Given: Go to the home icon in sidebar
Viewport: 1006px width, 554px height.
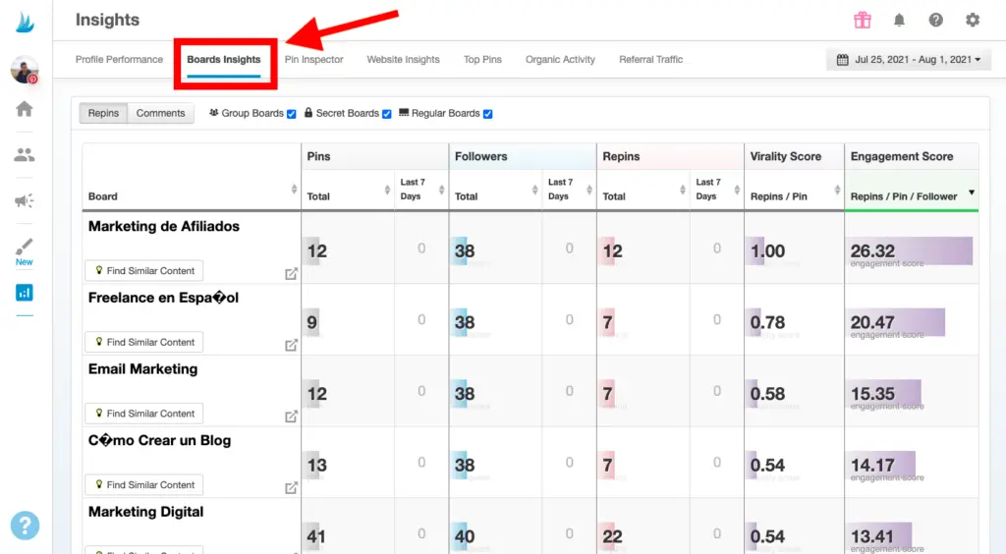Looking at the screenshot, I should click(x=24, y=109).
